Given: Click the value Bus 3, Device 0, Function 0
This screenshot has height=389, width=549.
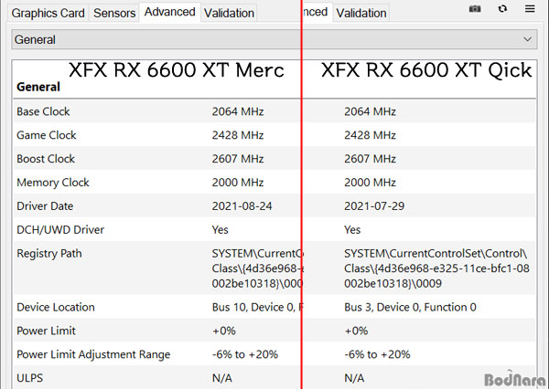Looking at the screenshot, I should [x=410, y=307].
